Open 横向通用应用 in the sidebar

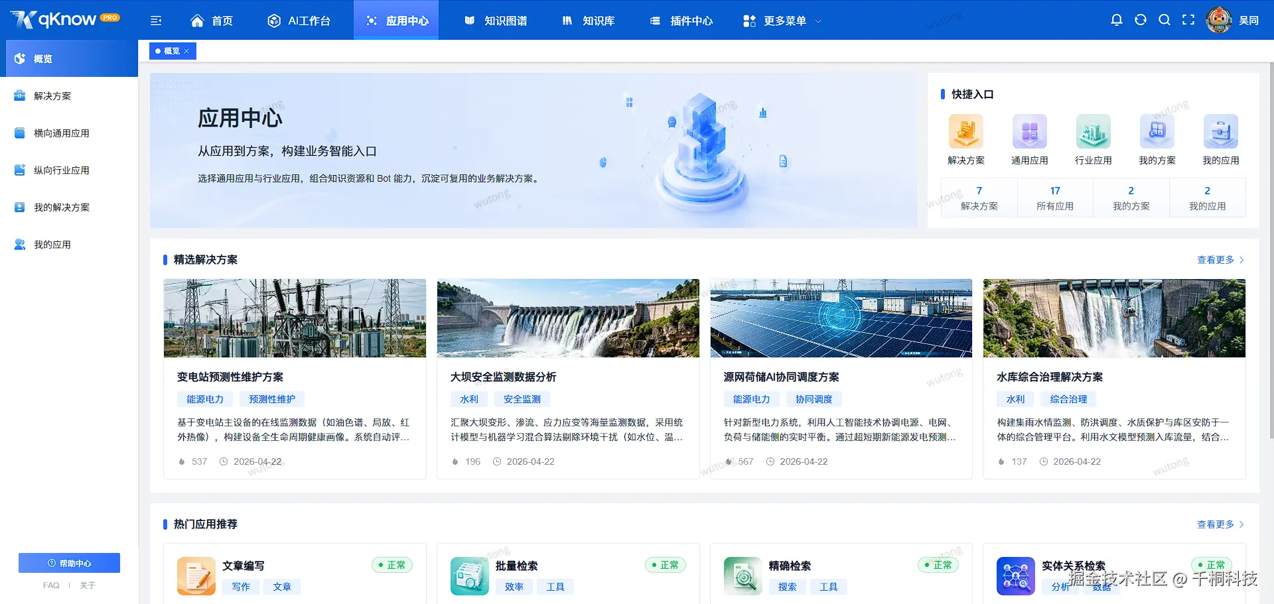tap(69, 133)
